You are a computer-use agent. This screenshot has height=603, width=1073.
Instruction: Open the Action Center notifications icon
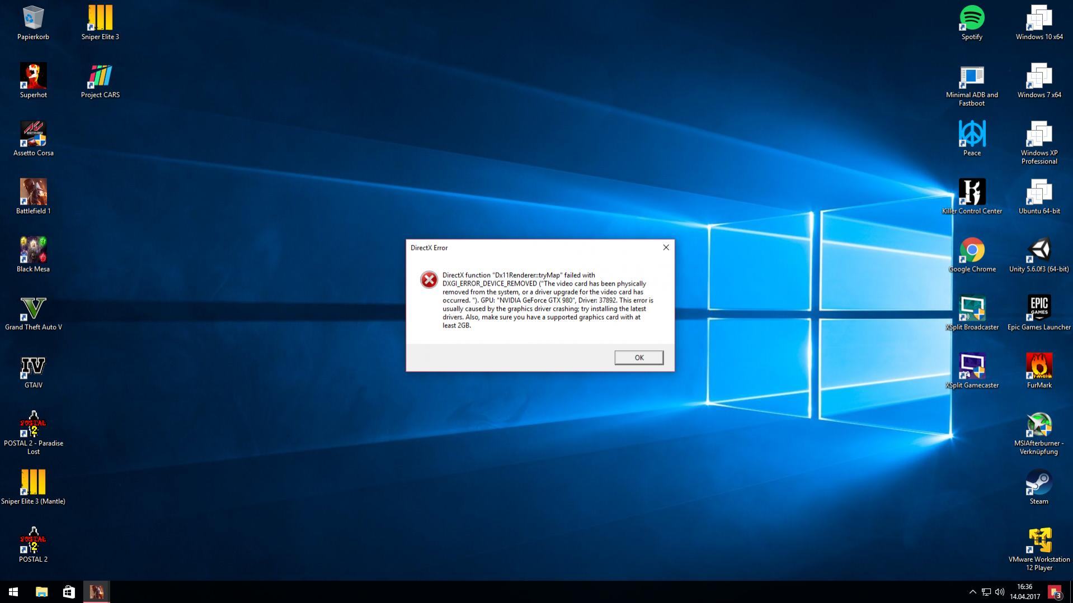[1055, 592]
